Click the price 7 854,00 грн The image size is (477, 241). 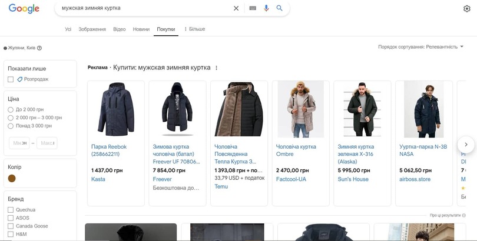169,170
